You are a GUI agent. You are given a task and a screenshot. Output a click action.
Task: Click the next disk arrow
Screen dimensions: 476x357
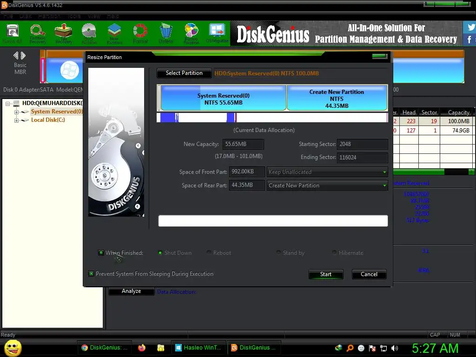tap(23, 56)
